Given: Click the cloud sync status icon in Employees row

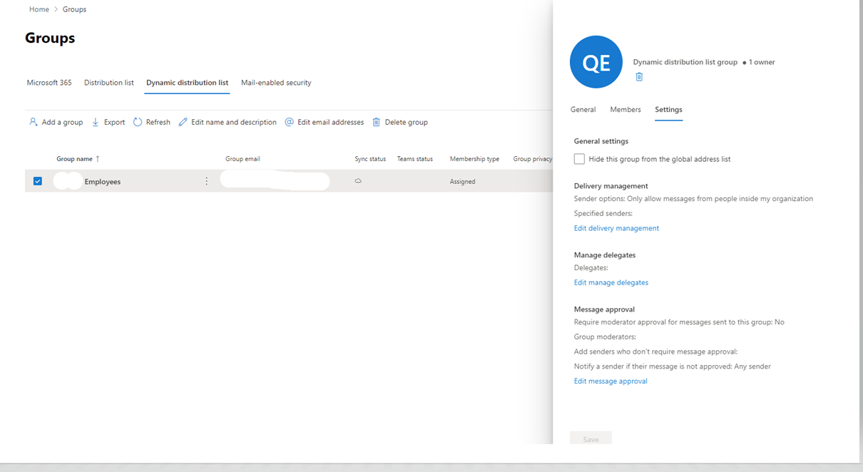Looking at the screenshot, I should click(358, 181).
